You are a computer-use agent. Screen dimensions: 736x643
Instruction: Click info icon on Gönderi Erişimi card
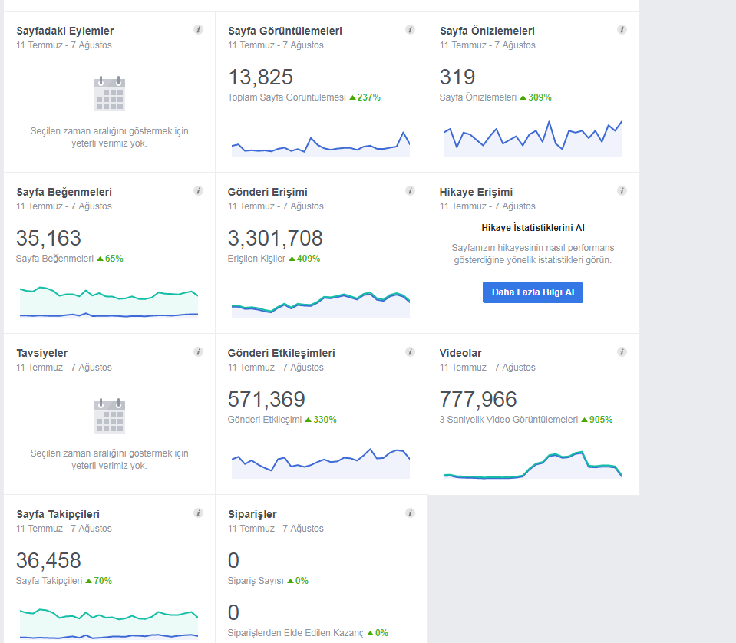[410, 190]
